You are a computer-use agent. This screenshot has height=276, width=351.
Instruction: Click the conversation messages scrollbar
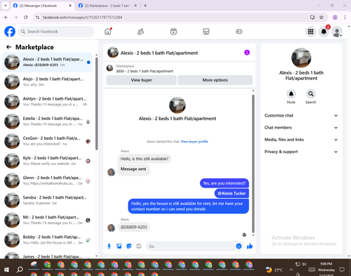click(x=253, y=164)
